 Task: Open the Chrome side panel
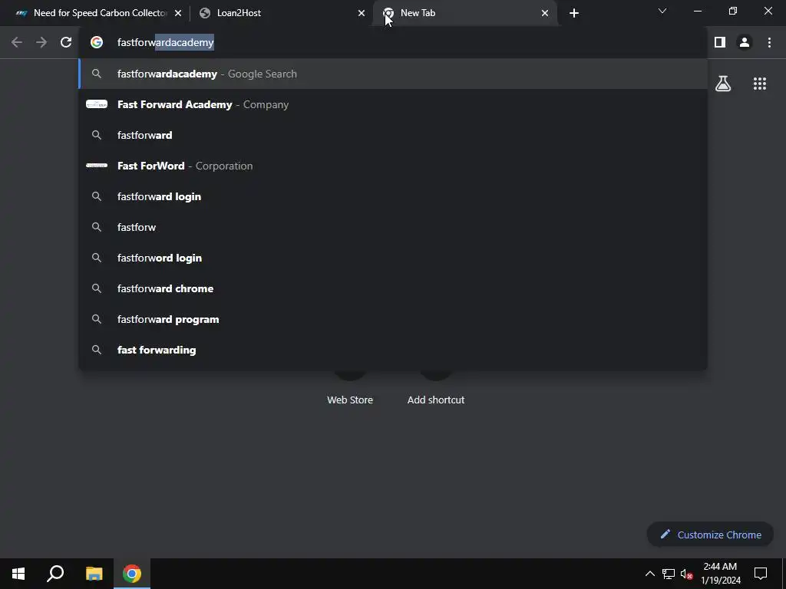click(x=720, y=43)
